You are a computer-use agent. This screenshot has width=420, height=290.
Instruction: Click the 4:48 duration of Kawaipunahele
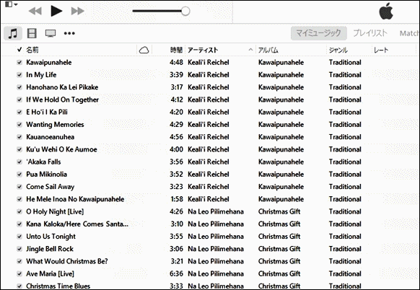(x=176, y=62)
